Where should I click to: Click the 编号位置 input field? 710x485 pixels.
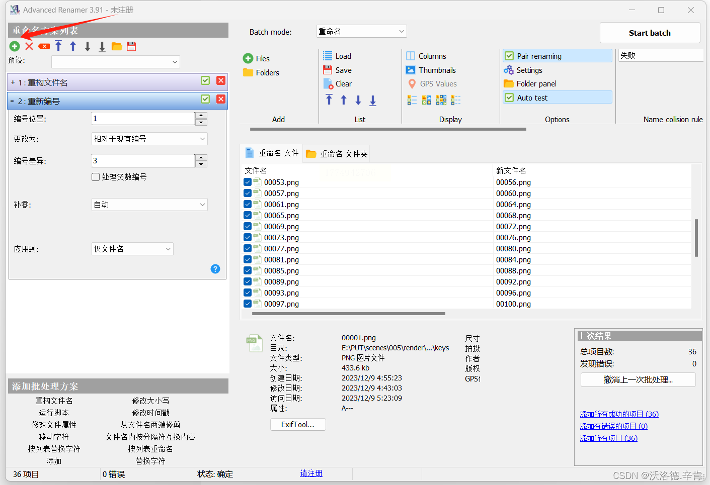(x=143, y=119)
